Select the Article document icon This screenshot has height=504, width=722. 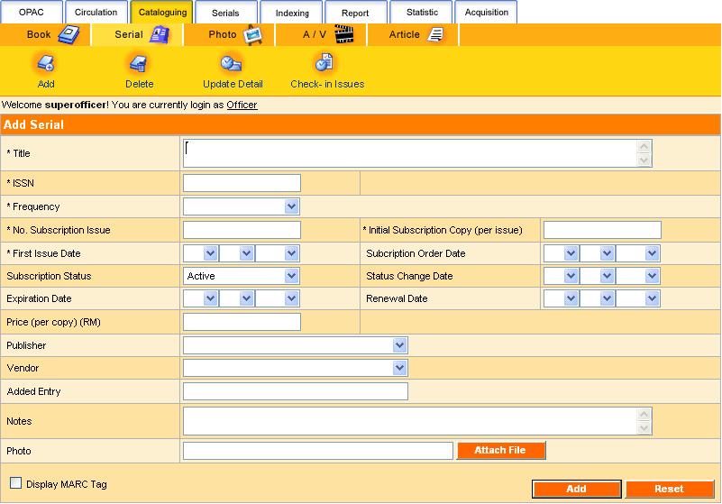[x=435, y=35]
